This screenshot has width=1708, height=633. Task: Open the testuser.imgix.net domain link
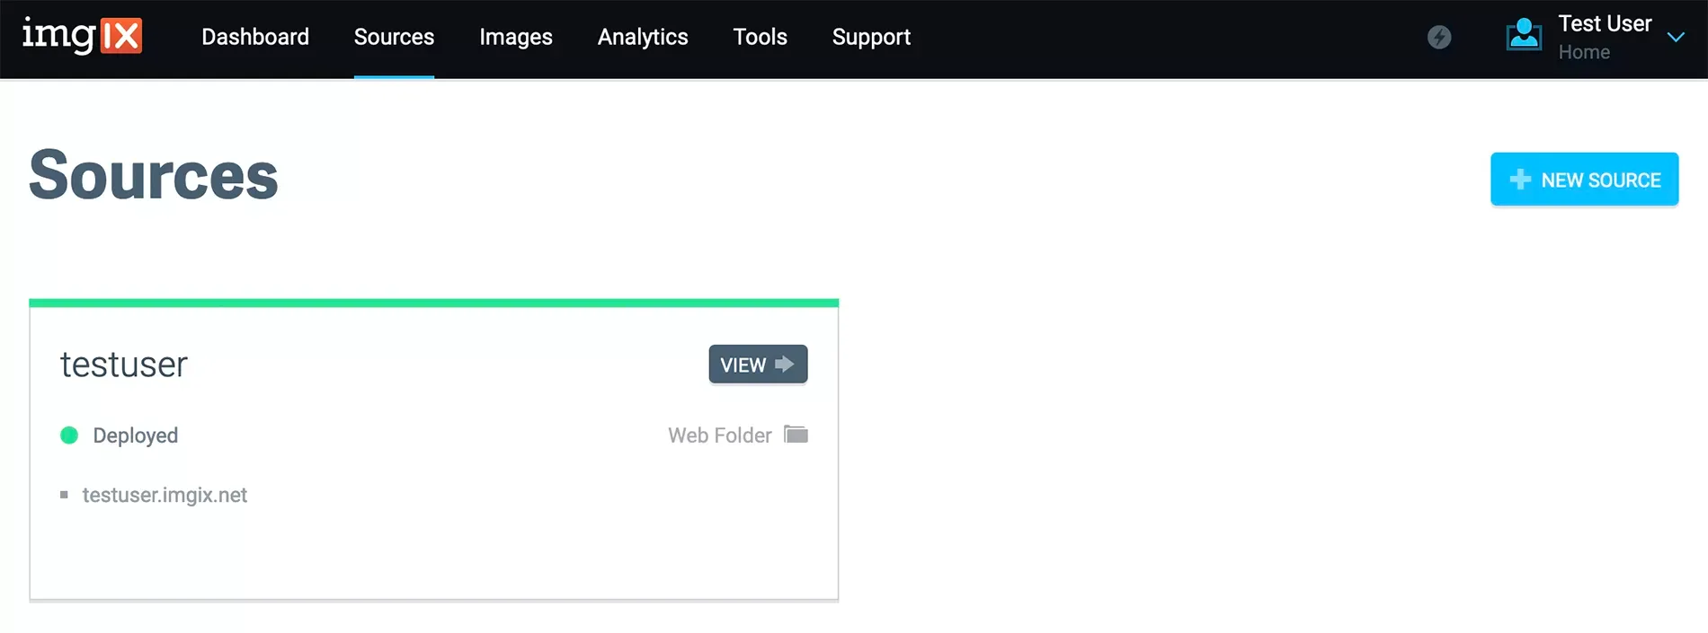165,495
